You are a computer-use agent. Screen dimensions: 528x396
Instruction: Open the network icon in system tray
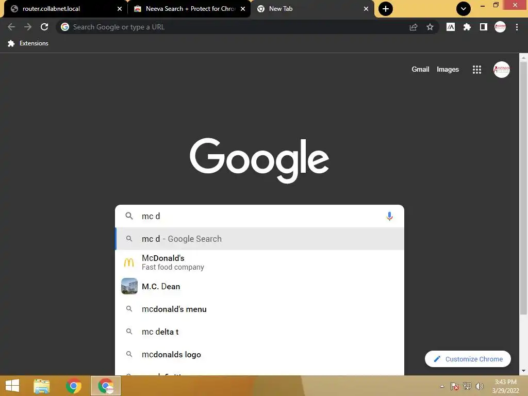[x=467, y=386]
